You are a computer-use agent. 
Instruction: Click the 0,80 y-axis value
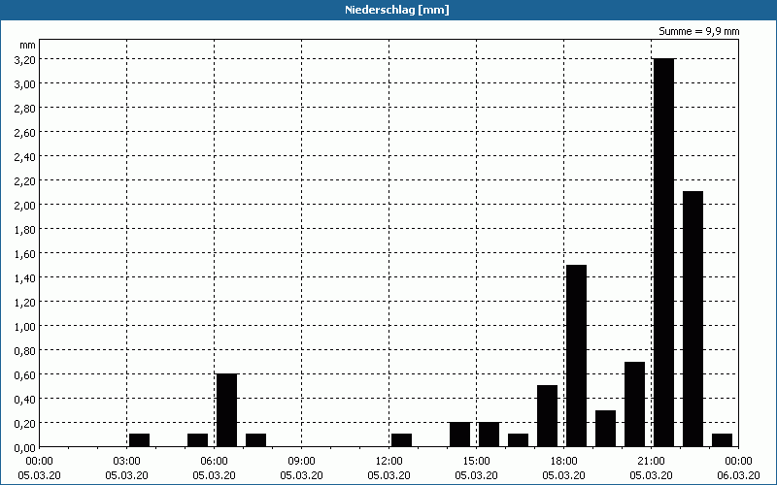point(25,350)
